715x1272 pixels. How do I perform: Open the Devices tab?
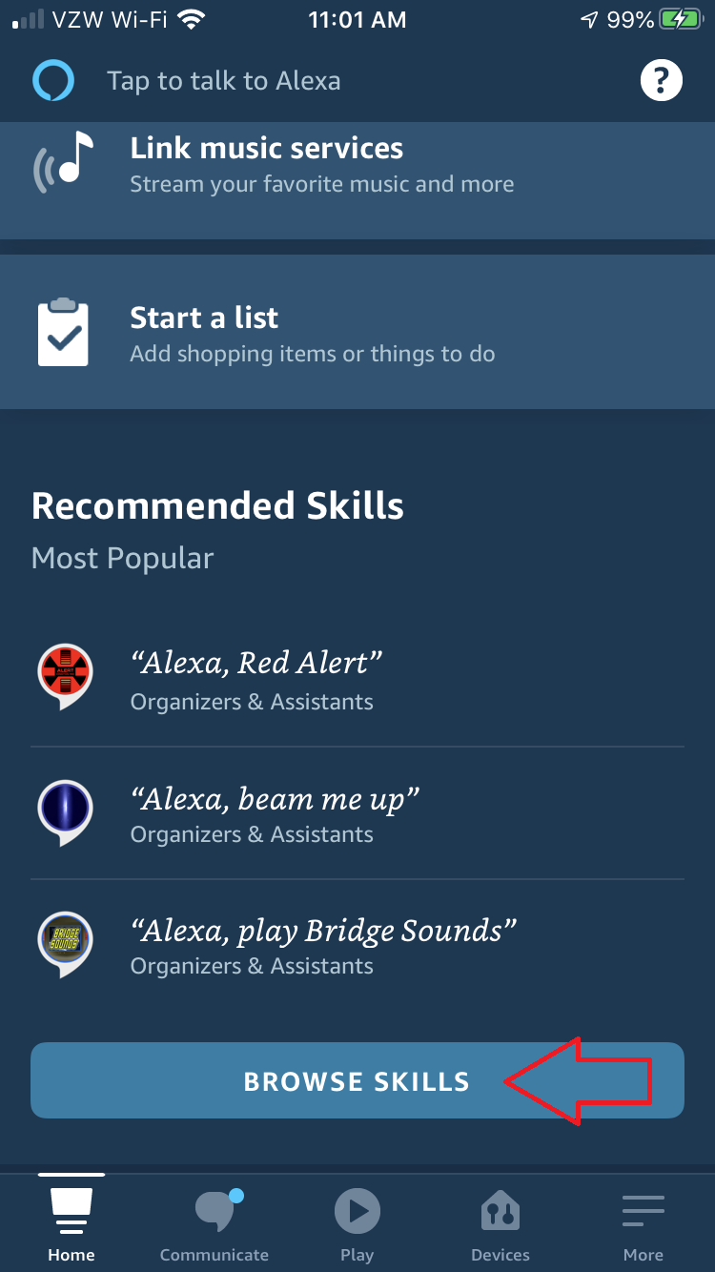pyautogui.click(x=500, y=1225)
